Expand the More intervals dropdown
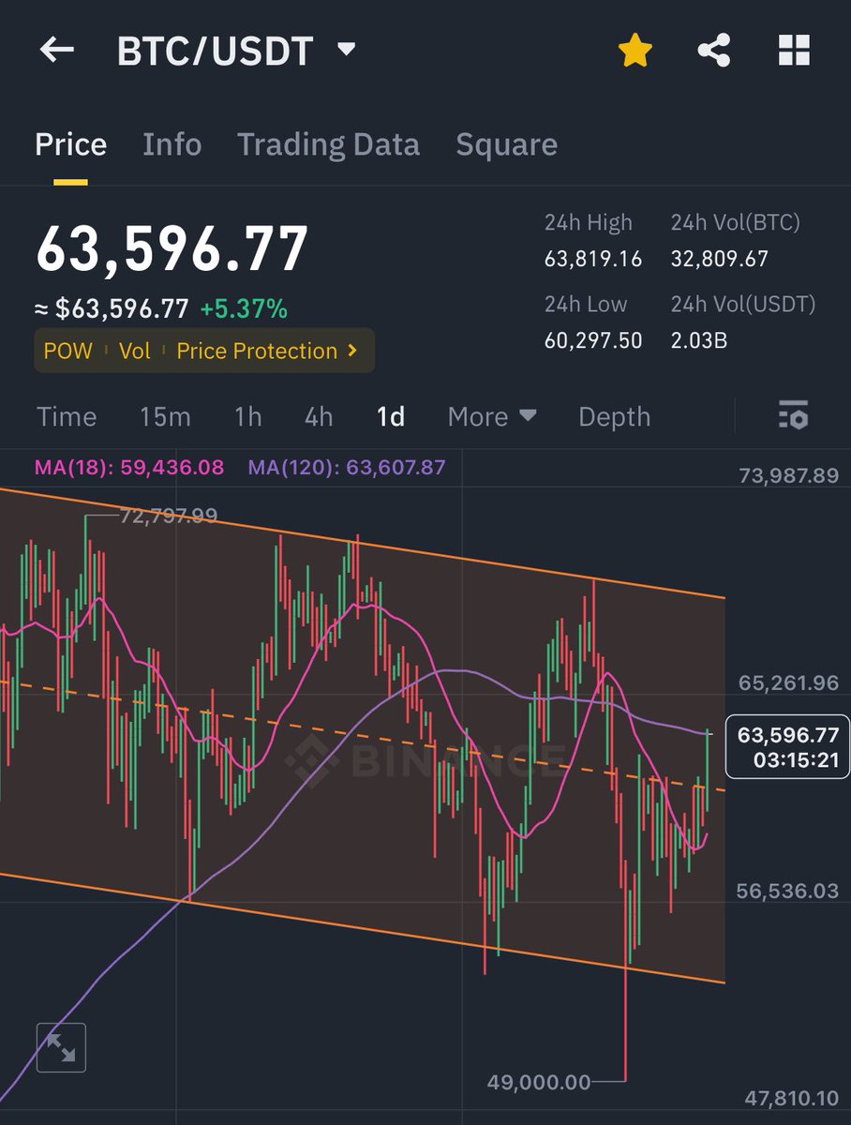851x1125 pixels. (492, 416)
